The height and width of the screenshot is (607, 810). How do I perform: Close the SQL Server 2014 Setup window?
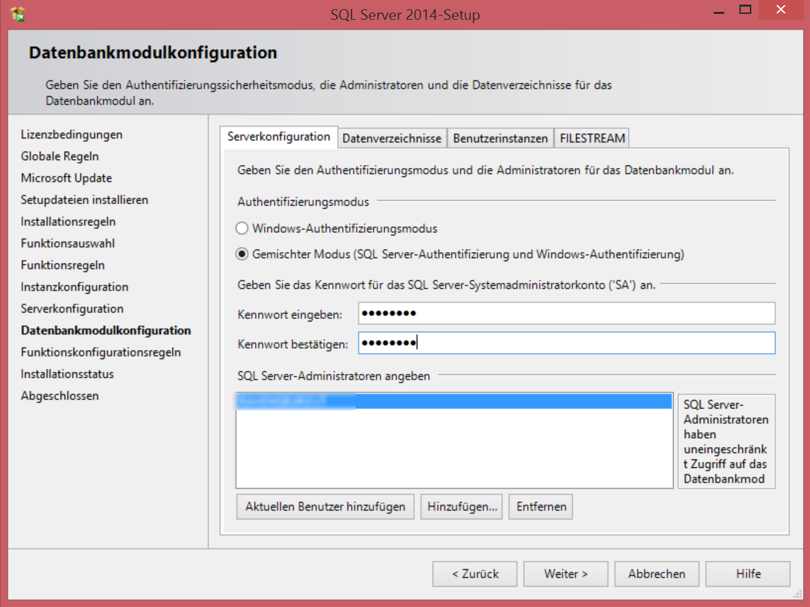[780, 10]
